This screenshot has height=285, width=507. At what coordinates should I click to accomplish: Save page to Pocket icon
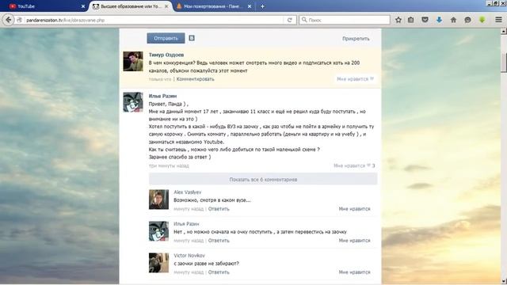tap(425, 20)
